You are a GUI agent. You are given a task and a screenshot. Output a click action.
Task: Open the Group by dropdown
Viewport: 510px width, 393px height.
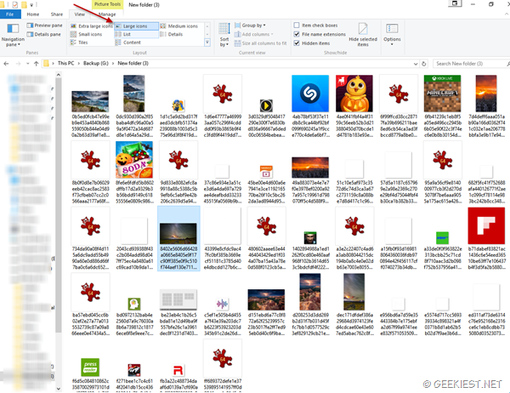(253, 26)
